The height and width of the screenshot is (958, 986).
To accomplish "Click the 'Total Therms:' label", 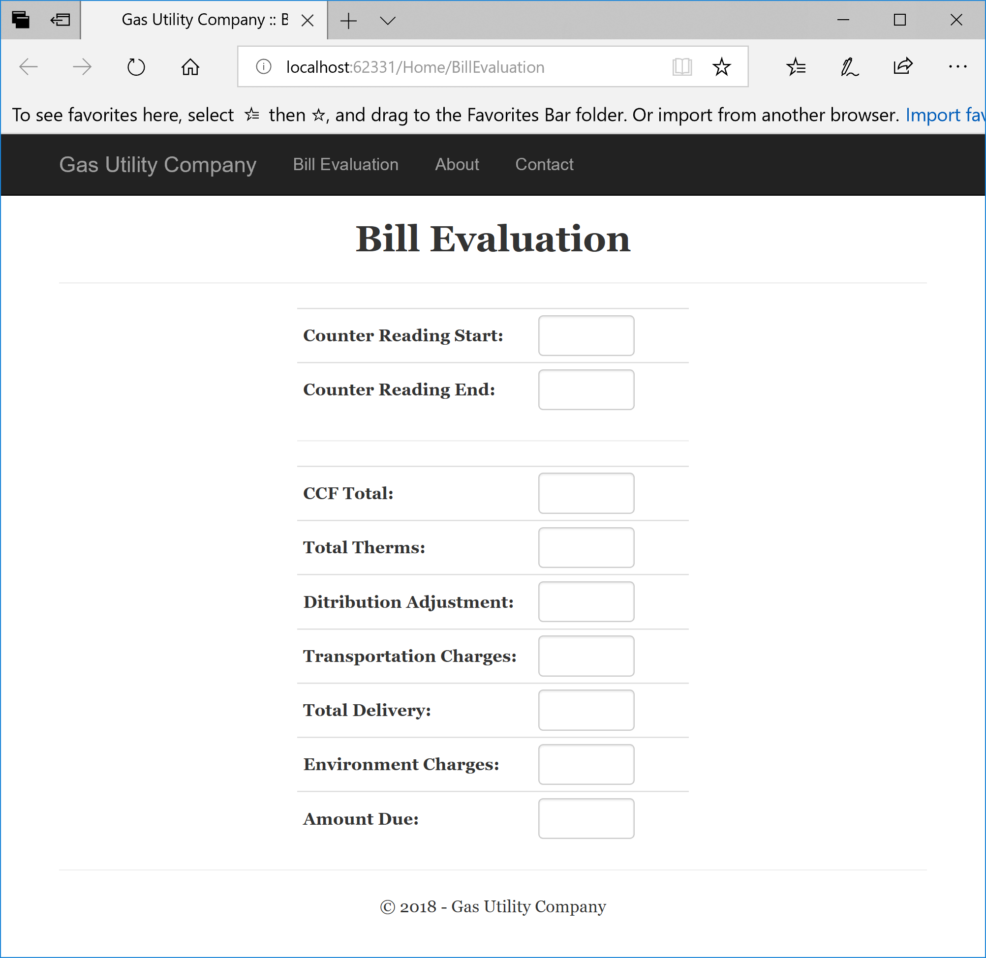I will pyautogui.click(x=364, y=548).
